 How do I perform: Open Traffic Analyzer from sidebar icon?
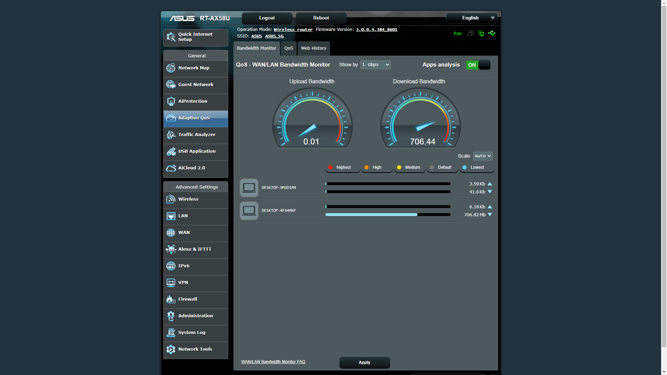[x=171, y=135]
